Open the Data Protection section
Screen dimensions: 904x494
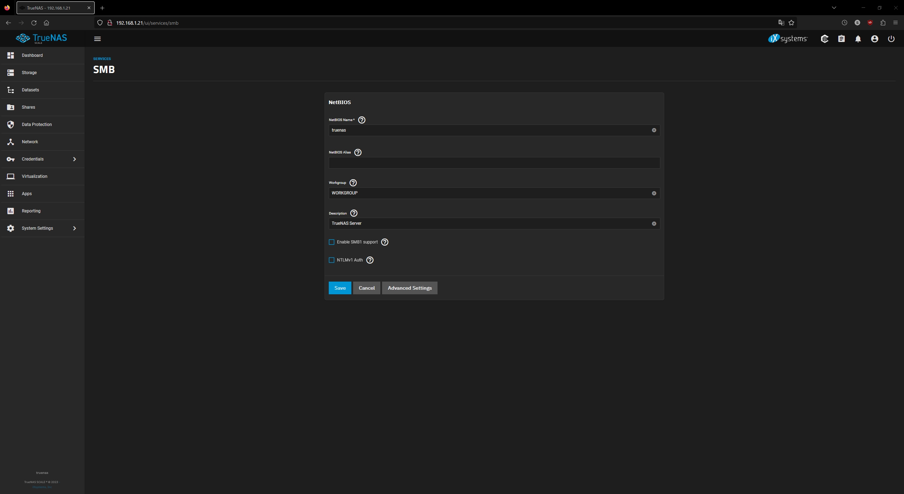coord(36,124)
